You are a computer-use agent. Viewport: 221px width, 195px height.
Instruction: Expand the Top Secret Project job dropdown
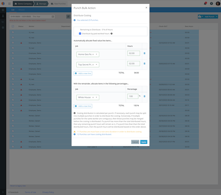tap(96, 65)
